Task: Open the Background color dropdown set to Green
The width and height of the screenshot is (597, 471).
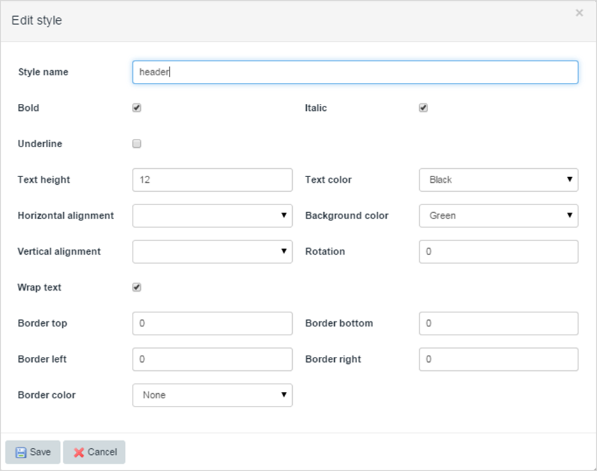Action: click(x=498, y=215)
